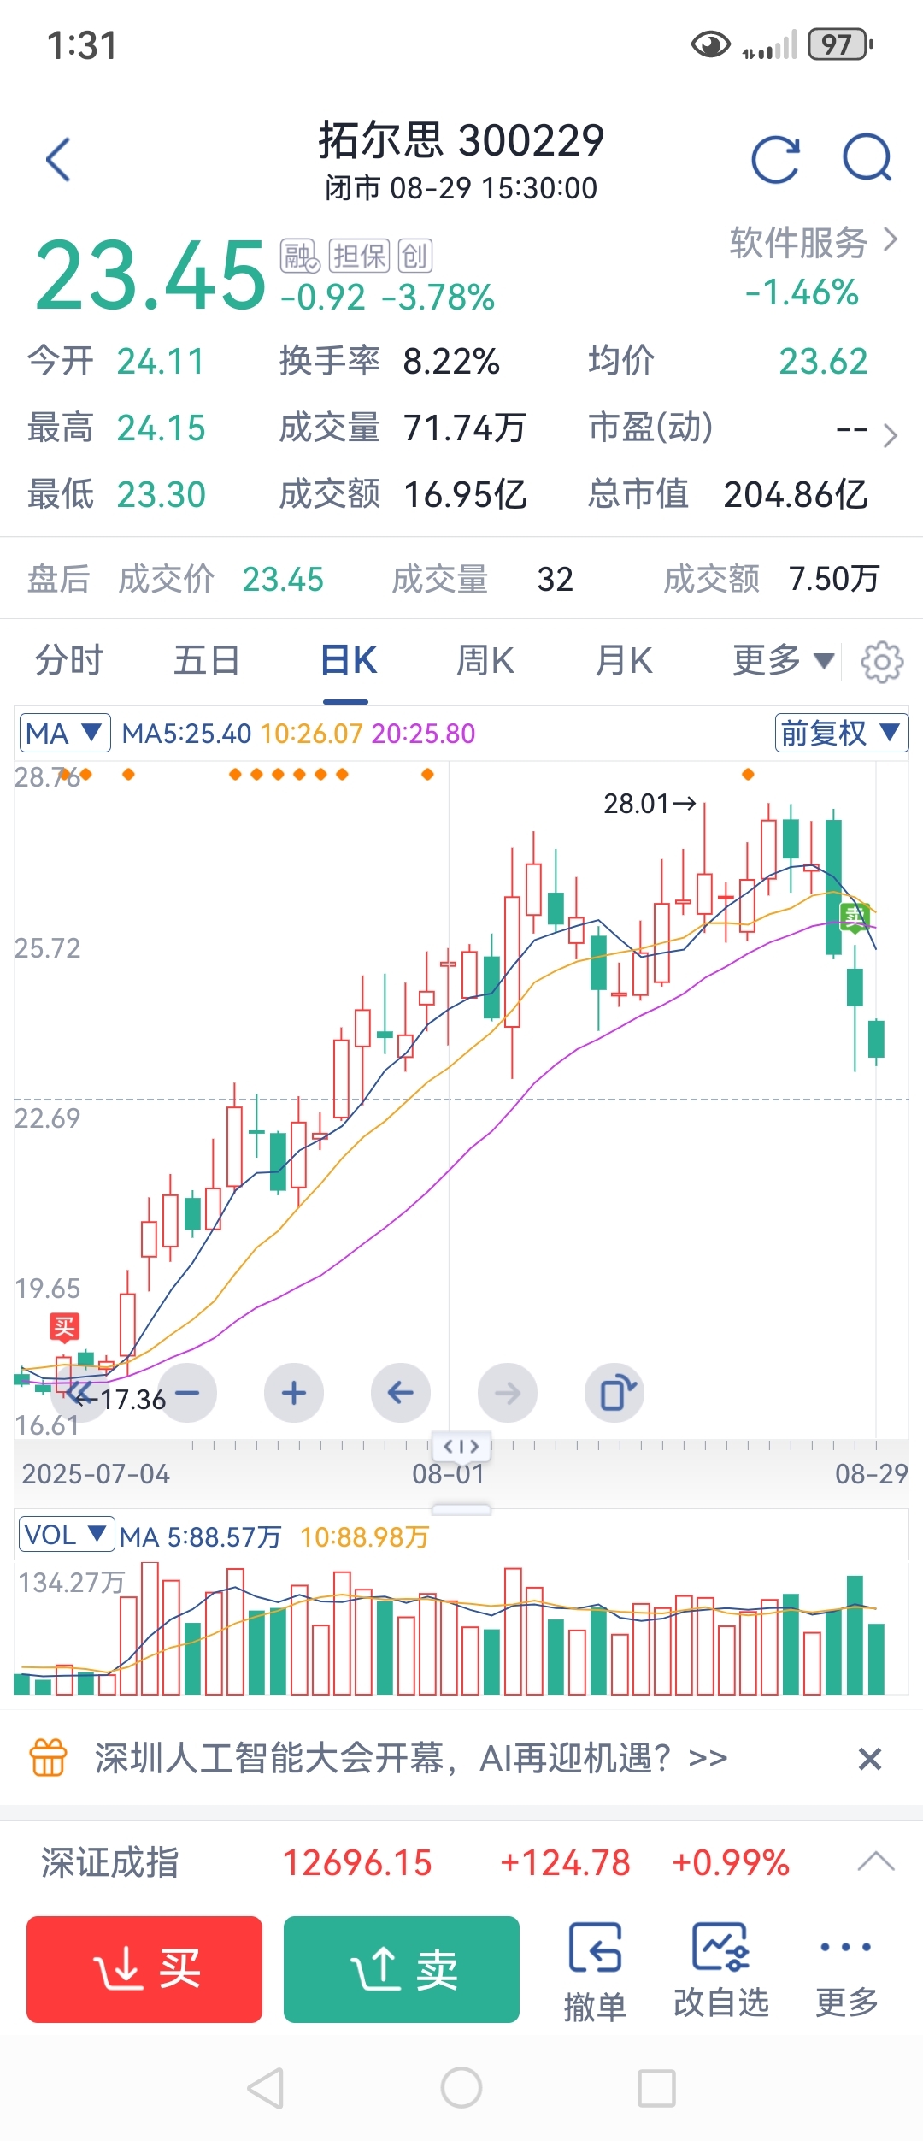Close the 深圳人工智能大会 news banner
This screenshot has height=2141, width=923.
click(x=869, y=1759)
